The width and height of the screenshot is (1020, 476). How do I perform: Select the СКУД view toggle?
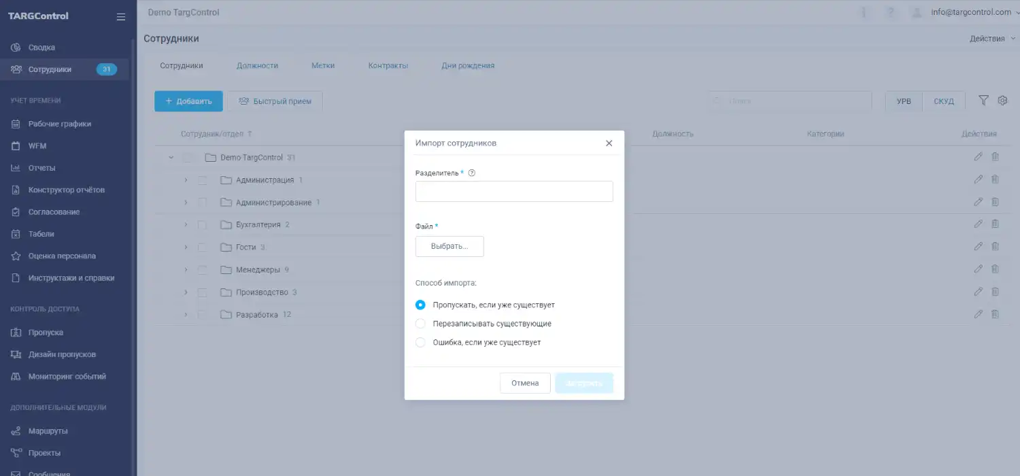[x=944, y=101]
